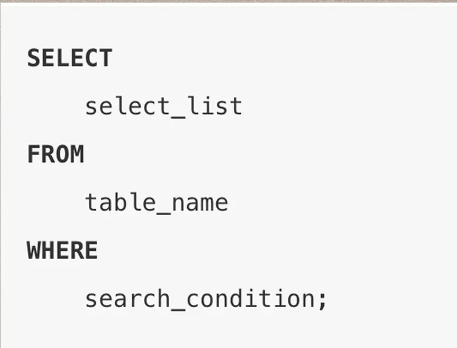Click the word "condition" in search_condition
Image resolution: width=457 pixels, height=348 pixels.
[250, 299]
